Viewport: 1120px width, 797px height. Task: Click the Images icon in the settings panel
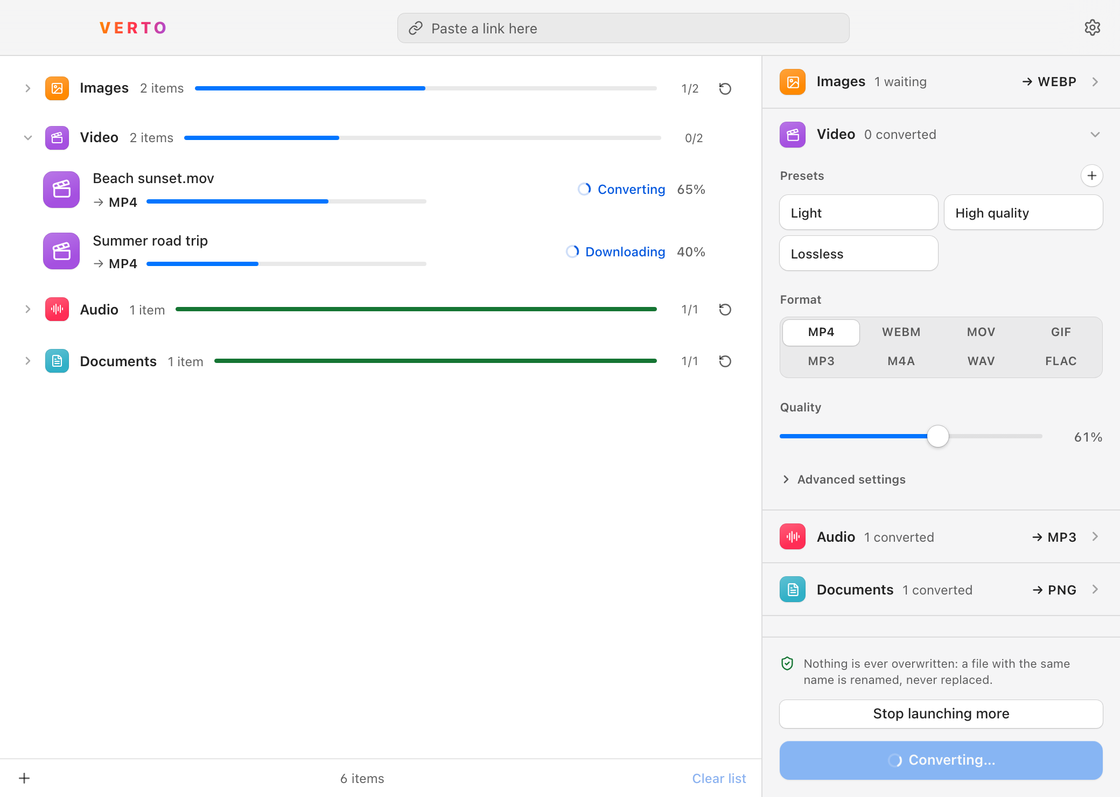pos(793,82)
